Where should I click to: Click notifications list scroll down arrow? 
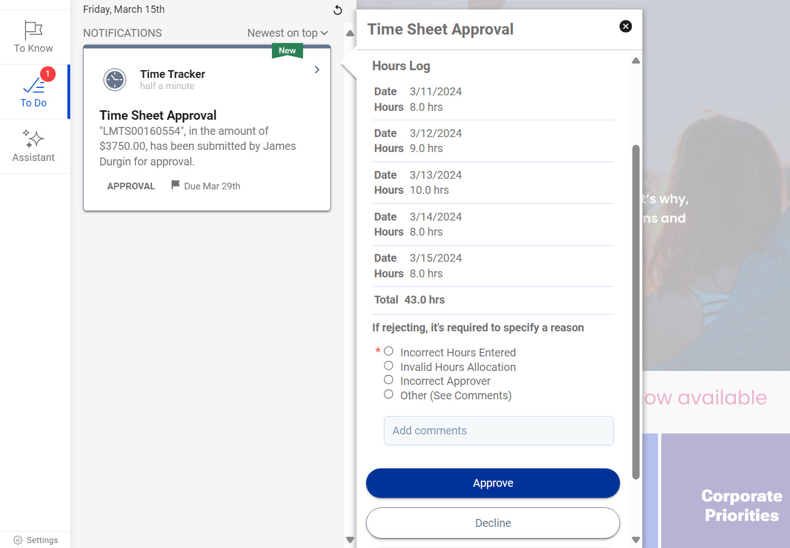350,540
